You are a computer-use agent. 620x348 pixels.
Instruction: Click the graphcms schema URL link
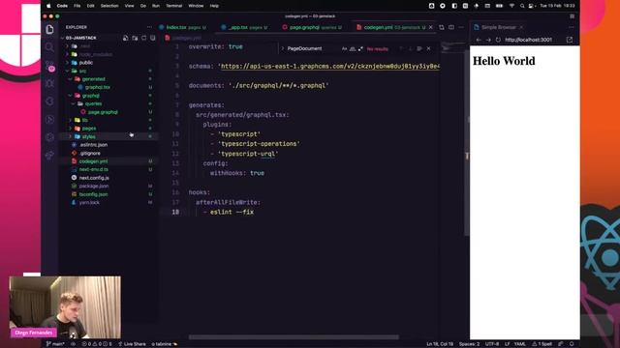(x=329, y=67)
